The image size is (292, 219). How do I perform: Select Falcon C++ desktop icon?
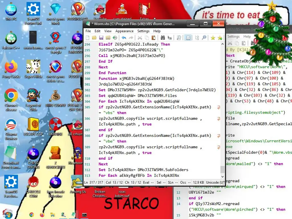point(11,40)
